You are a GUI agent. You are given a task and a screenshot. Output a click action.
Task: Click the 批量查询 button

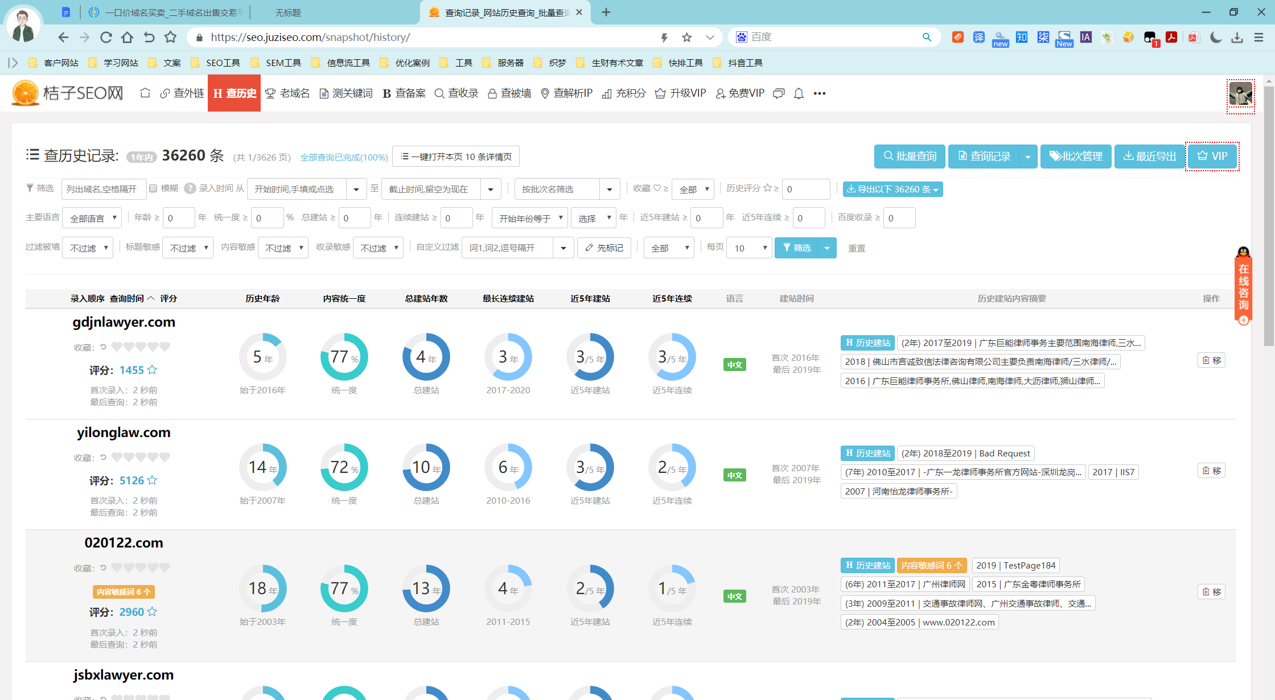[x=910, y=156]
